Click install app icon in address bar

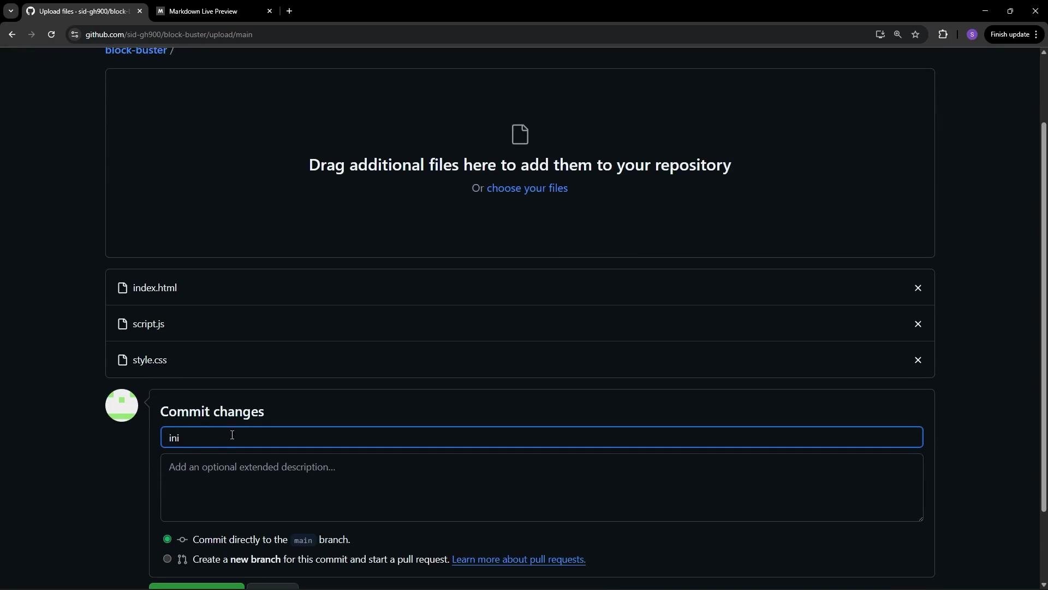click(880, 34)
